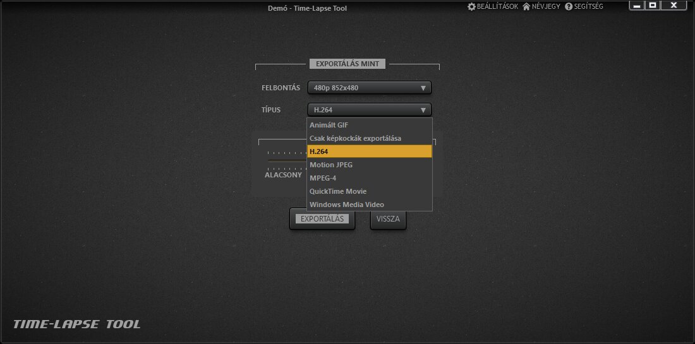
Task: Close the Time-Lapse Tool window
Action: point(674,6)
